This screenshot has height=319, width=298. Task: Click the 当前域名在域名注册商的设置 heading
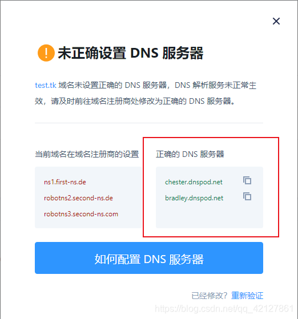point(87,154)
